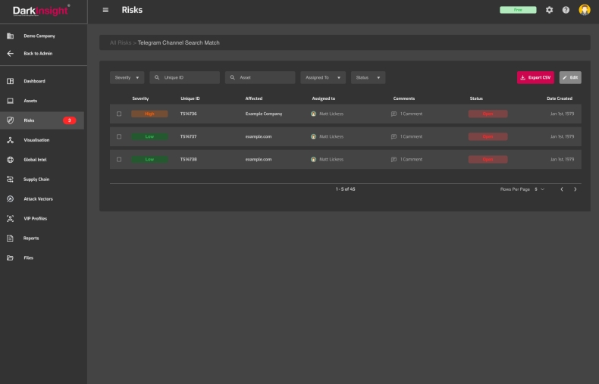This screenshot has height=384, width=599.
Task: Expand the Severity filter dropdown
Action: tap(127, 77)
